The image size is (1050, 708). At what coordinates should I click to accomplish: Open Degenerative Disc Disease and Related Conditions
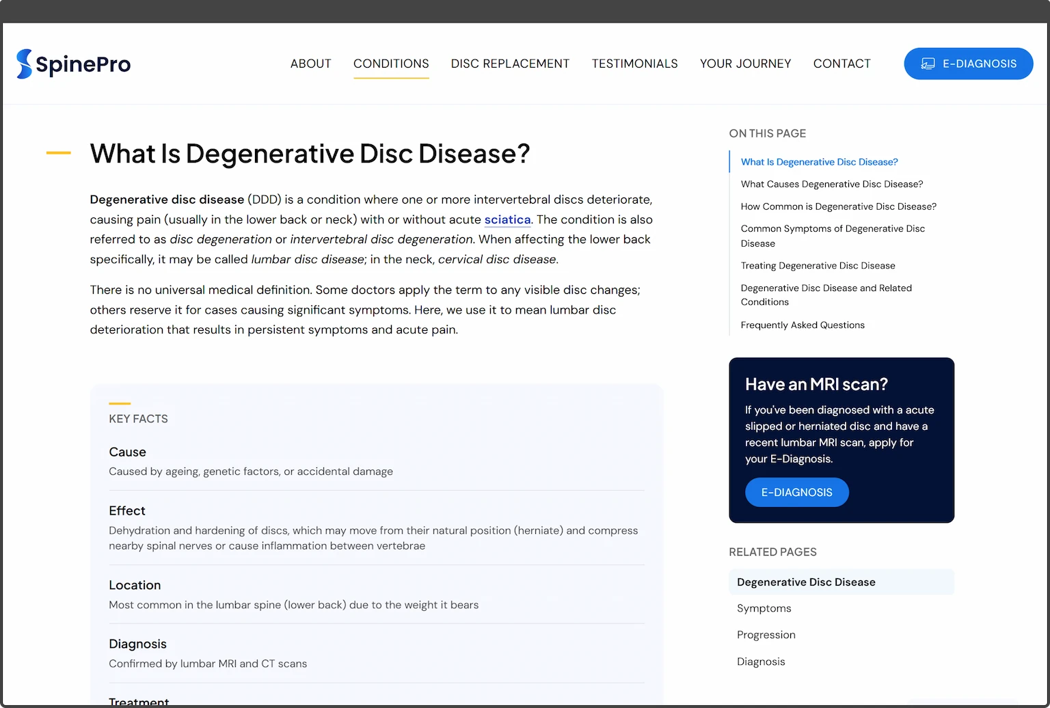(x=826, y=295)
